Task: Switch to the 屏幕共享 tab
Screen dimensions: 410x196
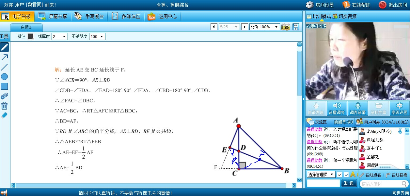Action: click(x=52, y=16)
